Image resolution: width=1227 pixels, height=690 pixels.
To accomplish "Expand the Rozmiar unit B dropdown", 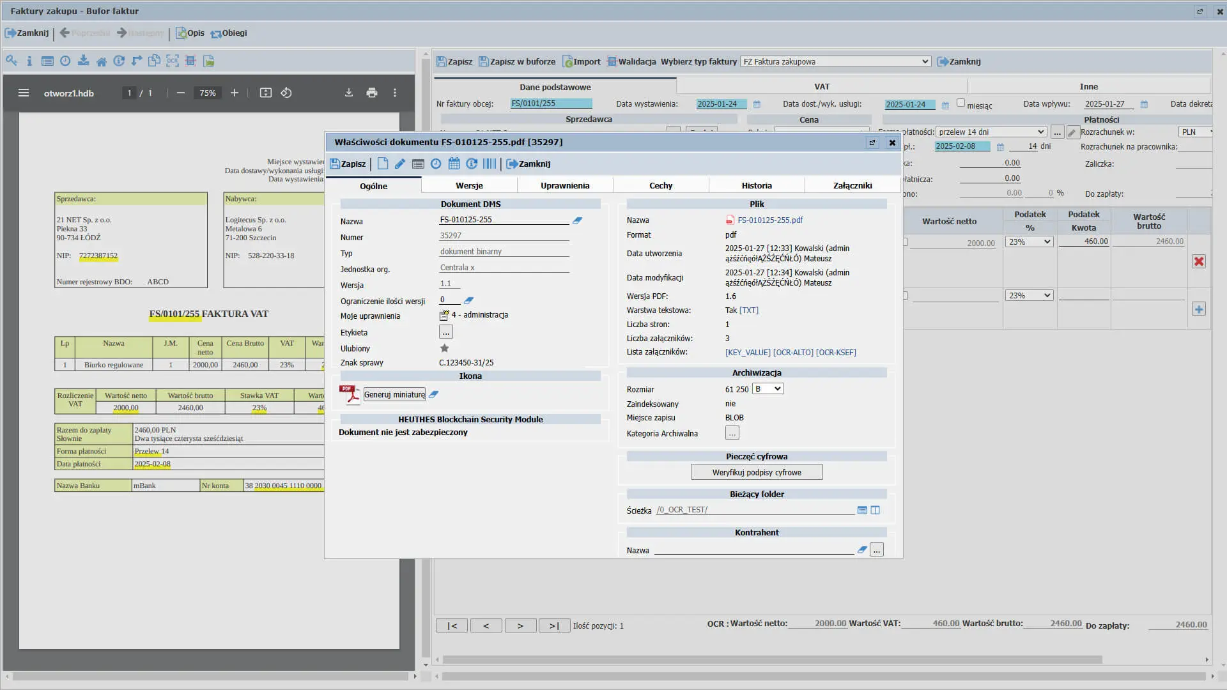I will 768,389.
